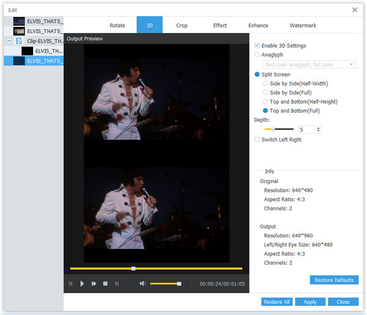Screen dimensions: 367x315
Task: Click the clip FX icon in file list
Action: click(x=19, y=41)
